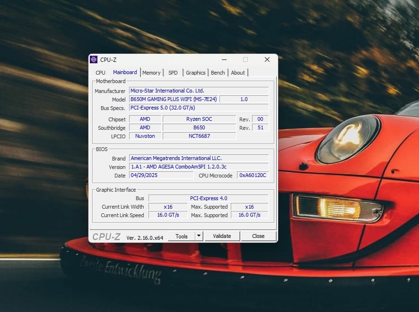Click the Ryzen SOC chipset value
Viewport: 419px width, 312px height.
[x=199, y=119]
